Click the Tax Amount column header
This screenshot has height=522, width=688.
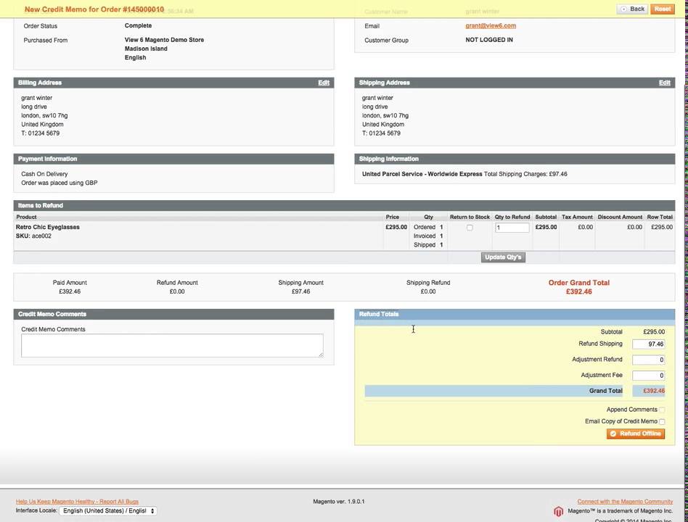(577, 217)
